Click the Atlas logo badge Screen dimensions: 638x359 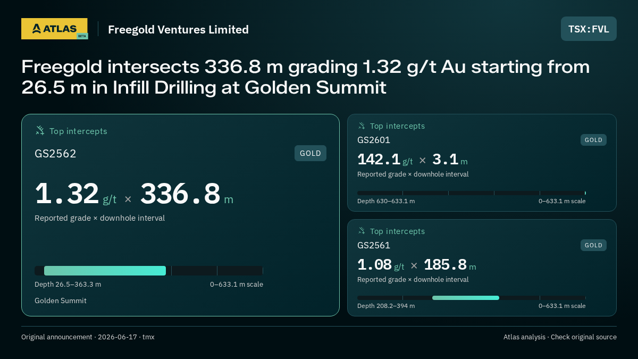pyautogui.click(x=54, y=29)
